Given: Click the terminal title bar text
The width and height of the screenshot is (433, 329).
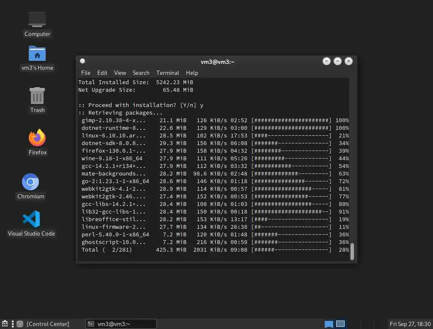Looking at the screenshot, I should tap(217, 62).
